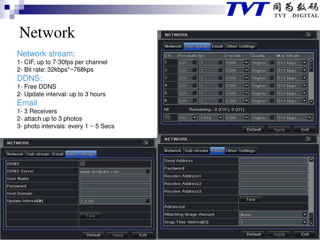320x240 pixels.
Task: Click Host Domain input field
Action: tap(115, 193)
